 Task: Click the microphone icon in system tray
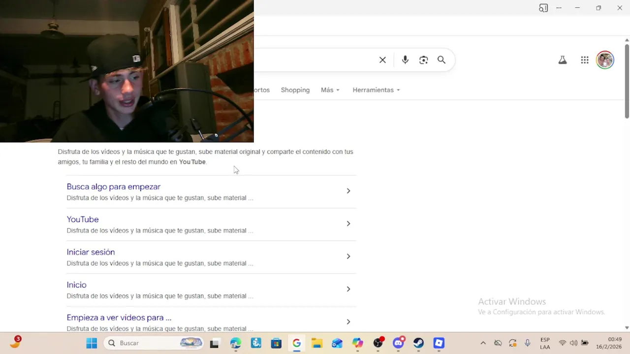coord(527,343)
